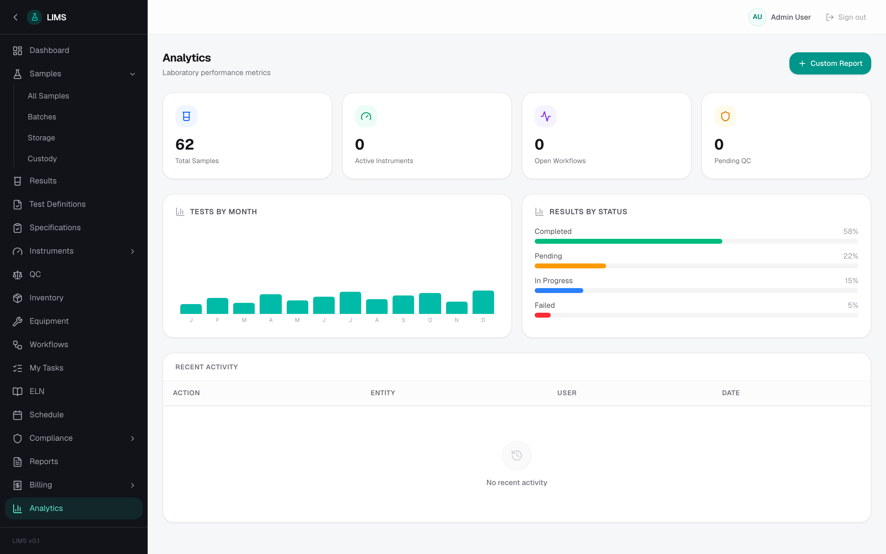
Task: Expand the Instruments submenu chevron
Action: click(133, 251)
